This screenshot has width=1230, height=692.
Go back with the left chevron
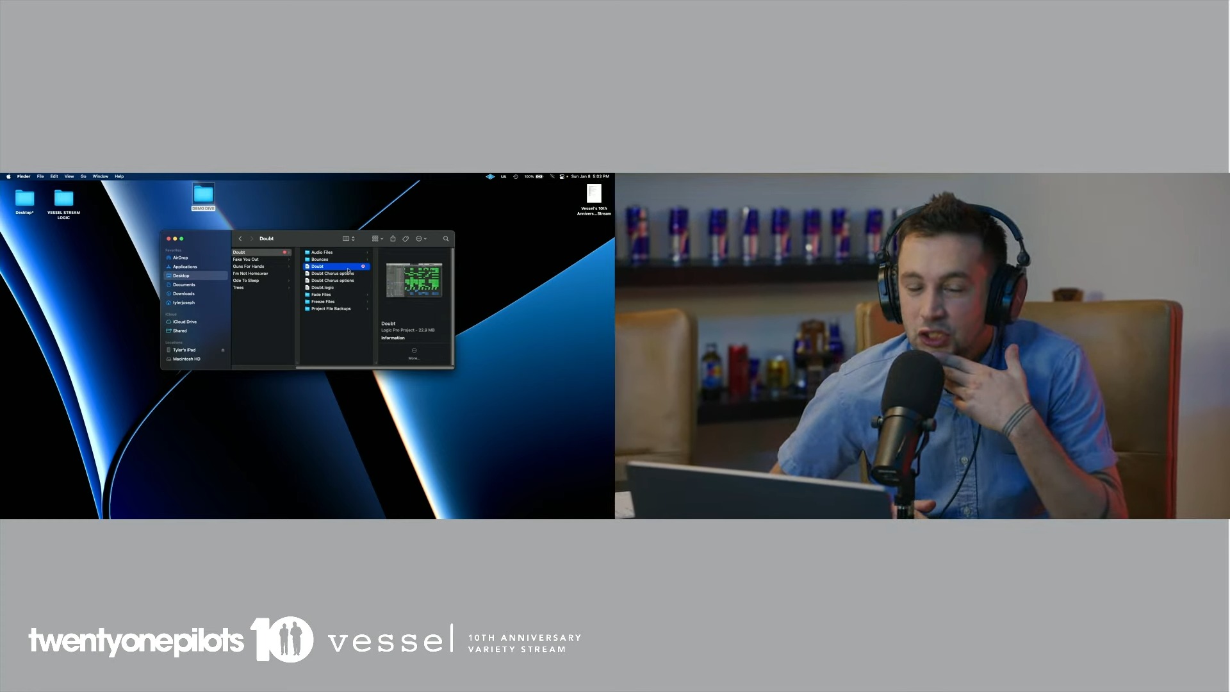pos(240,238)
